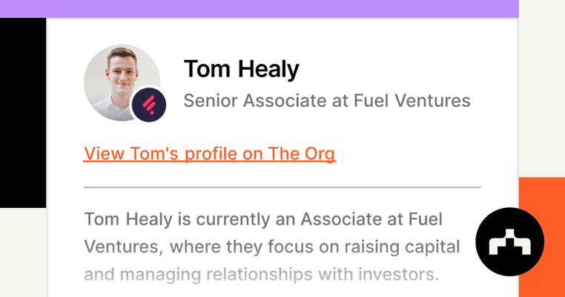
Task: Click the Fuel Ventures logo badge
Action: pos(148,105)
